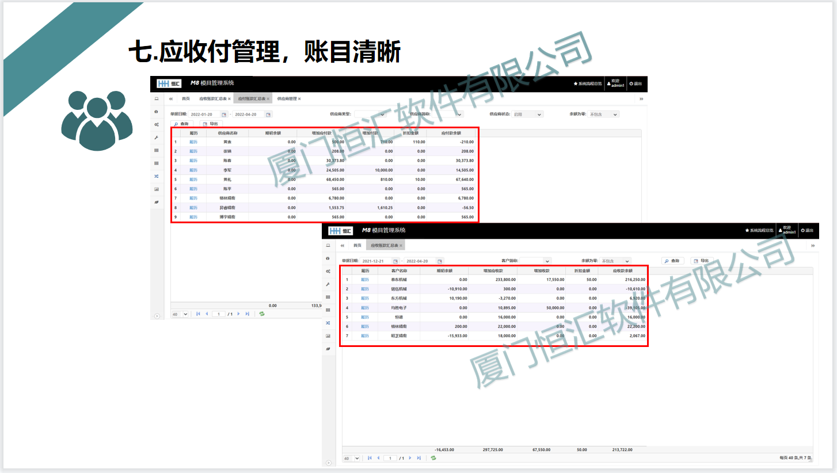Viewport: 837px width, 473px height.
Task: Open end-date calendar in upper window
Action: click(x=268, y=115)
